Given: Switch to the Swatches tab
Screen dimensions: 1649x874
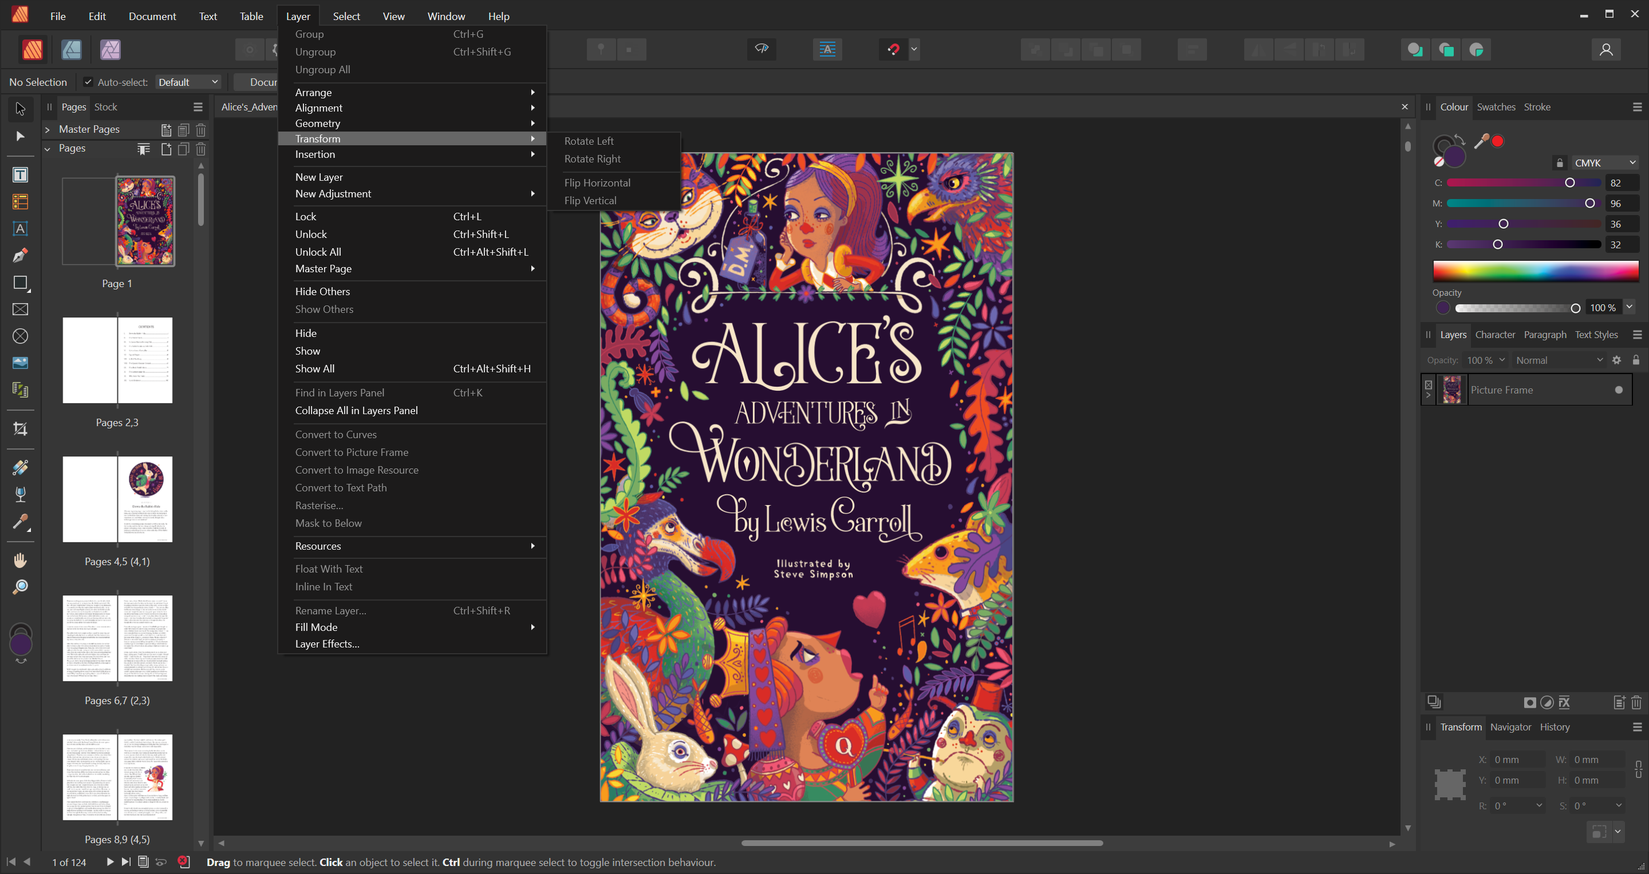Looking at the screenshot, I should click(1496, 107).
